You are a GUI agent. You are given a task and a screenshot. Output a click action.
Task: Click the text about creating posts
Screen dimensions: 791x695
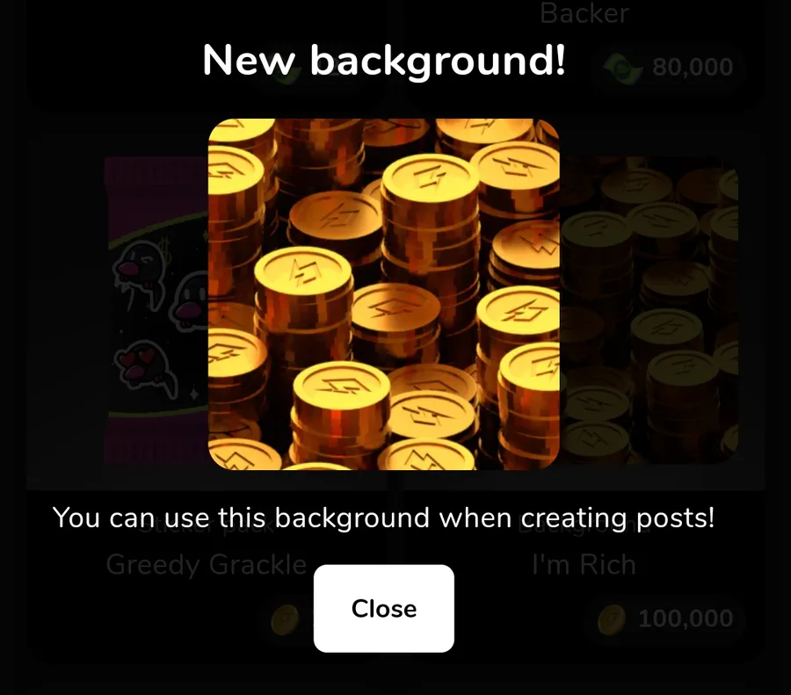[x=383, y=518]
